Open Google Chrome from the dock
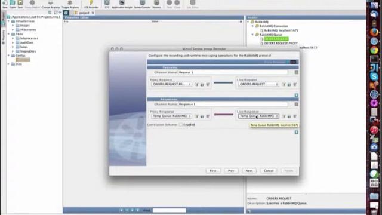 click(374, 50)
